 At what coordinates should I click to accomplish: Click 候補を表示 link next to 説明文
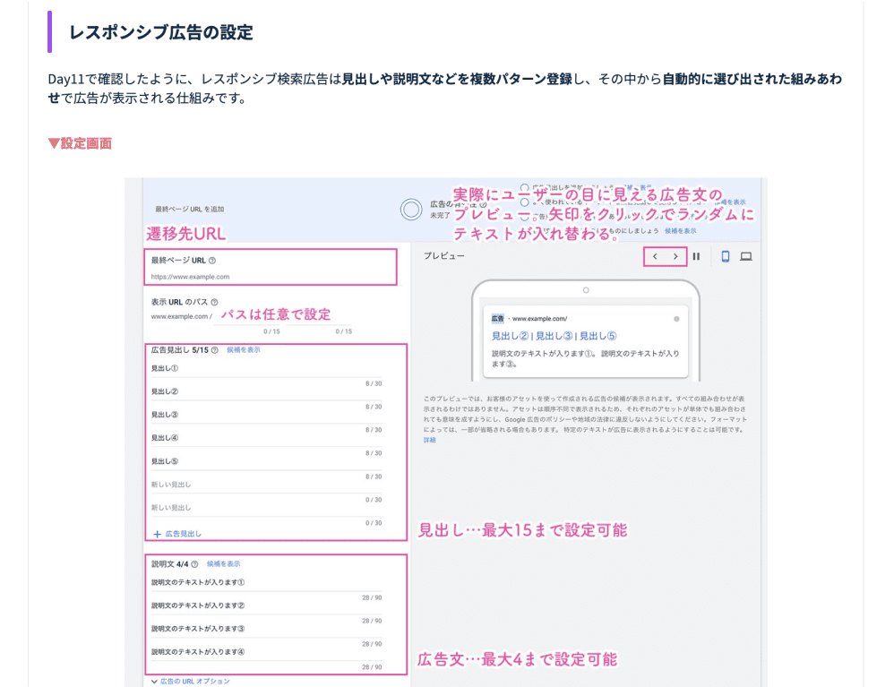(223, 564)
